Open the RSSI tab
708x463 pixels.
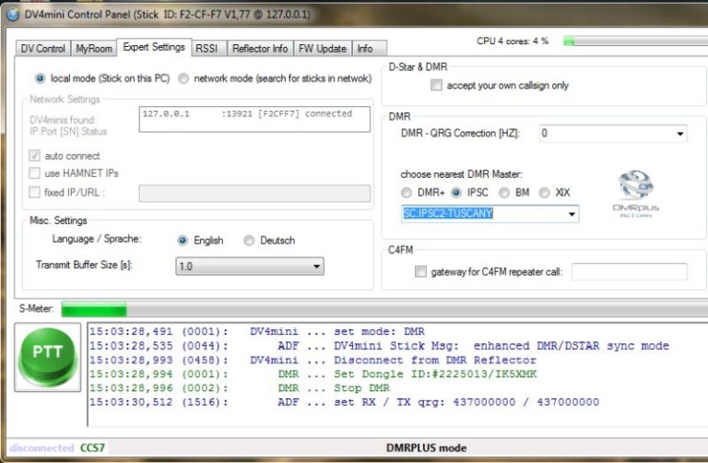click(x=206, y=48)
